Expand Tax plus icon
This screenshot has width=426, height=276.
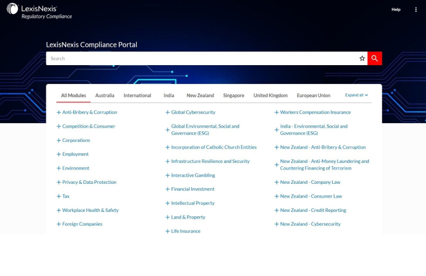pyautogui.click(x=58, y=196)
